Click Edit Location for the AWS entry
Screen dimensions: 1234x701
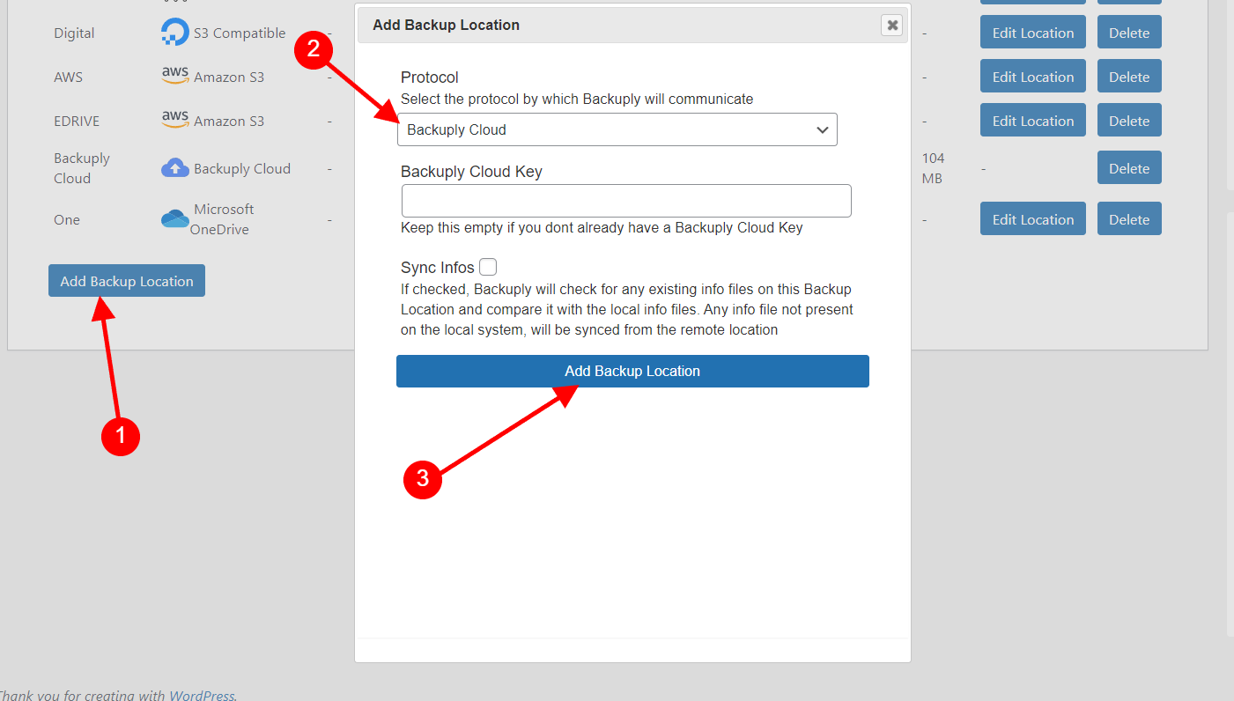[x=1032, y=76]
